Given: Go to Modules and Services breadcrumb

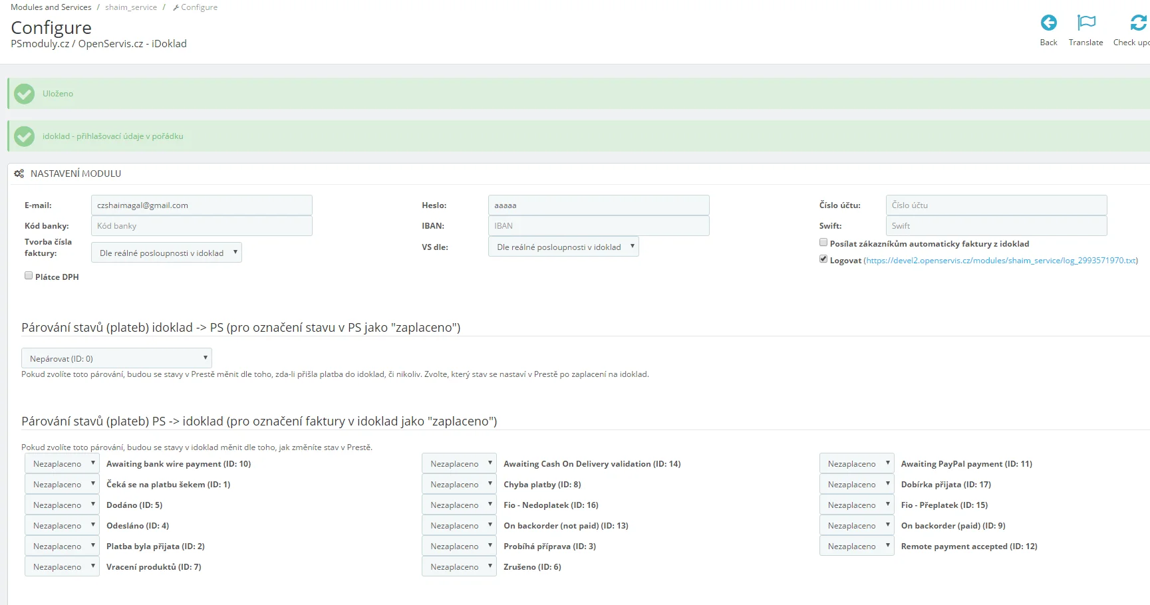Looking at the screenshot, I should tap(51, 7).
